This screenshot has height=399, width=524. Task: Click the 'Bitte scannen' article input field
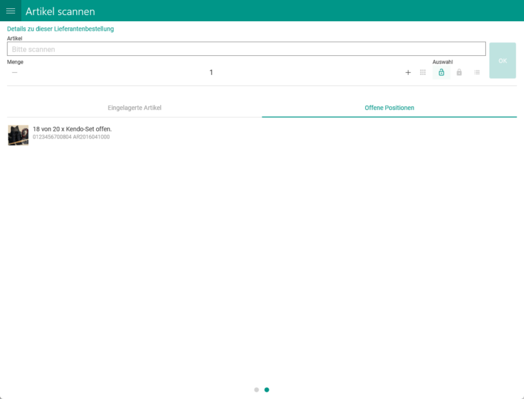(246, 49)
